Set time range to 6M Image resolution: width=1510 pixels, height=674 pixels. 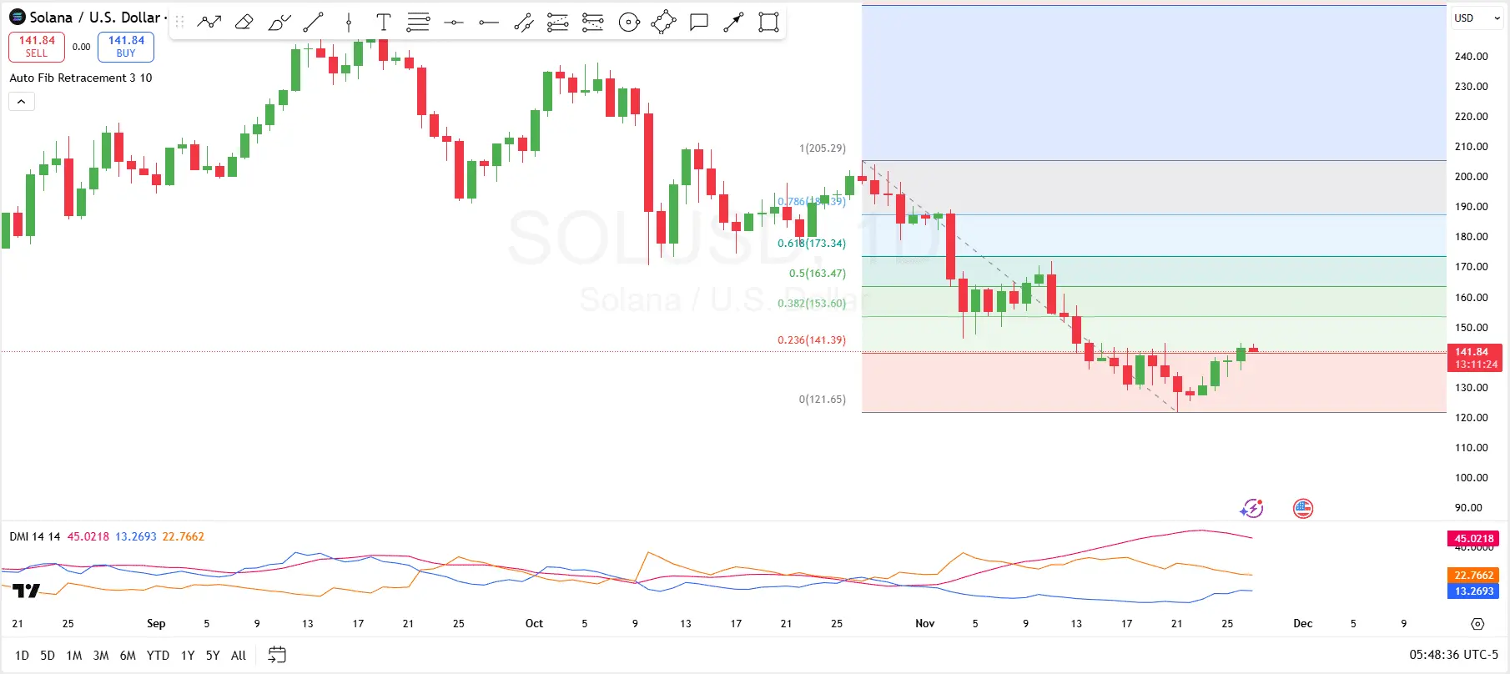128,656
